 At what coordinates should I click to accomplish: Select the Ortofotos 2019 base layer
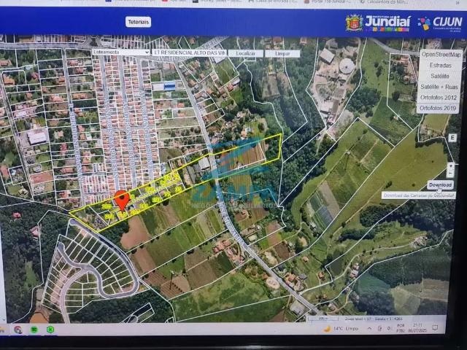click(438, 109)
